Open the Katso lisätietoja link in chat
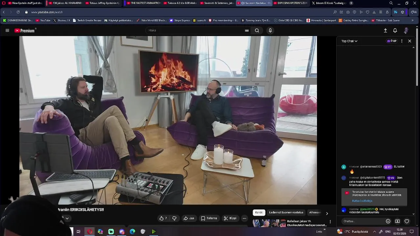This screenshot has width=420, height=236. 362,201
